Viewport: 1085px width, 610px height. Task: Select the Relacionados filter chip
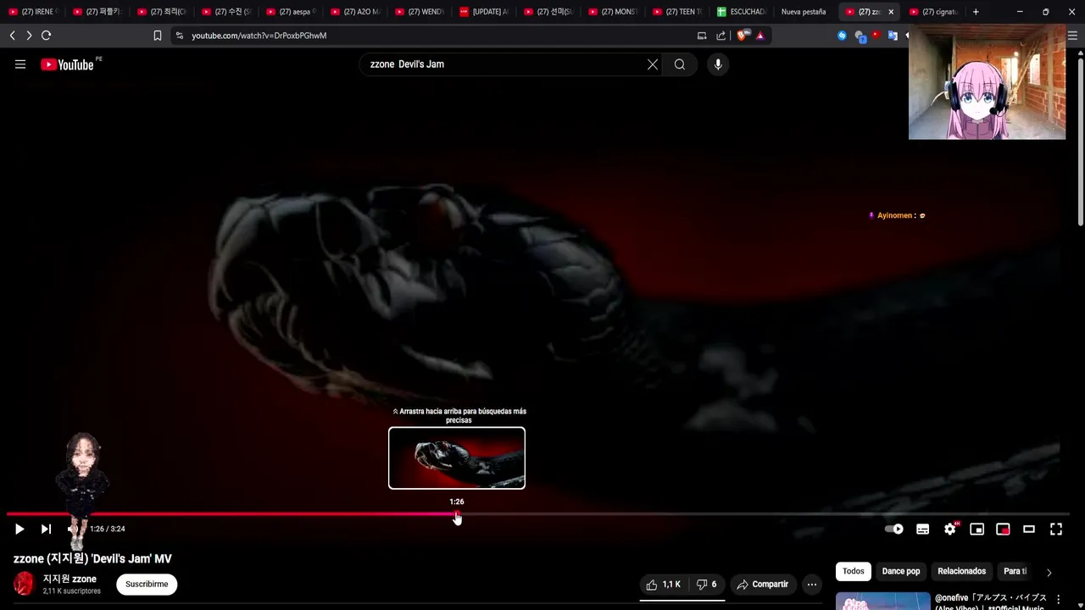[x=961, y=571]
